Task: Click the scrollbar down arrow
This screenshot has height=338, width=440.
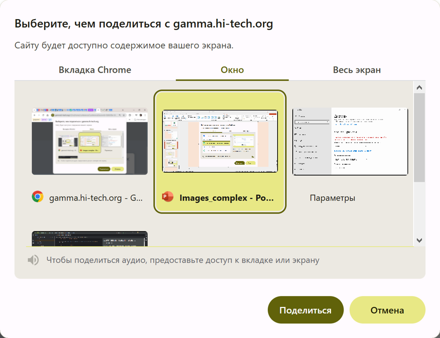Action: pos(418,239)
